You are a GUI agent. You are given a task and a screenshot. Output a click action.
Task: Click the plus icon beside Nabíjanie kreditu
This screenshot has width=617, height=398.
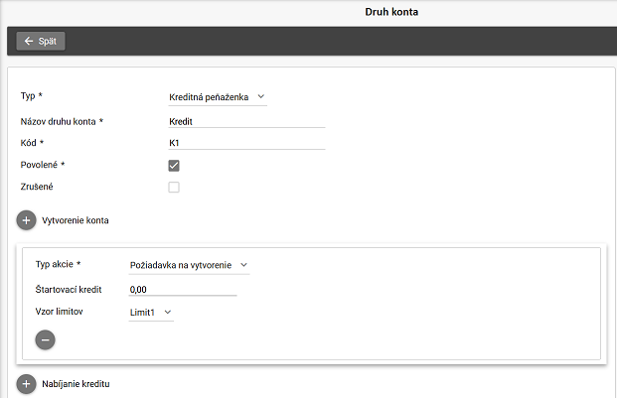click(x=26, y=383)
